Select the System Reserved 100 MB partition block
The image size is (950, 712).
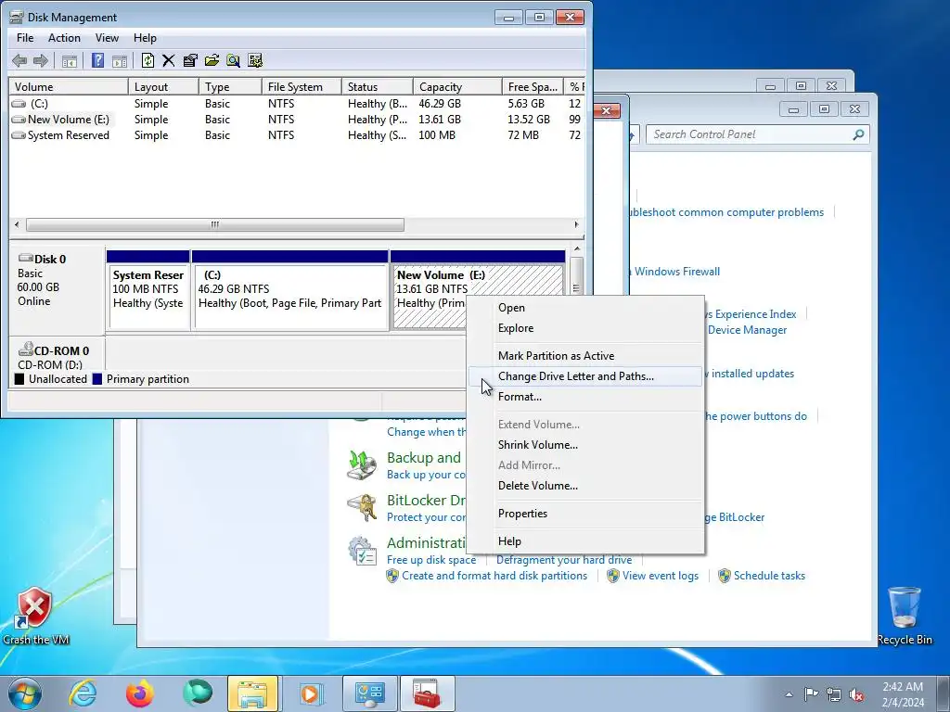coord(148,290)
